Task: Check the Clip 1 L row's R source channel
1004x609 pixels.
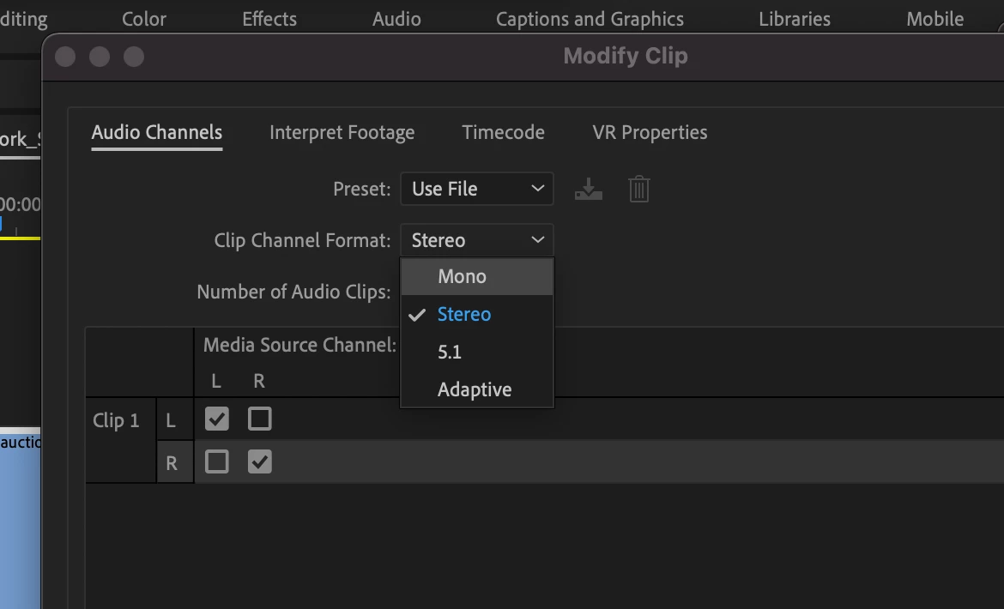Action: [259, 419]
